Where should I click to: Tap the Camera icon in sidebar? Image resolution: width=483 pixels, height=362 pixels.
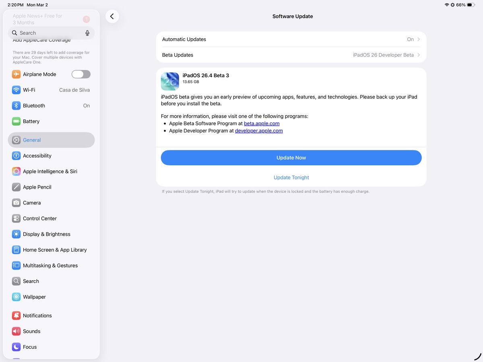click(x=16, y=203)
